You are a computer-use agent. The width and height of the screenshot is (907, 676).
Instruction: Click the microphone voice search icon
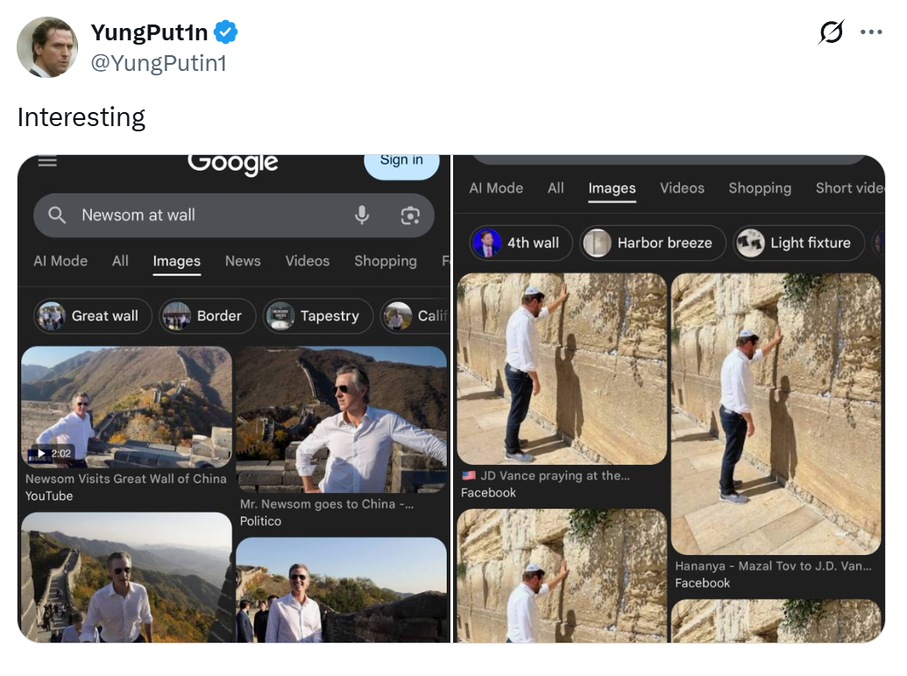pos(362,215)
